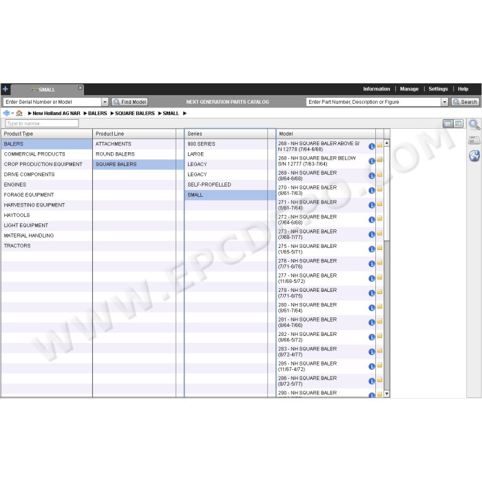Go to the home icon in breadcrumb
Screen dimensions: 482x482
[x=19, y=113]
